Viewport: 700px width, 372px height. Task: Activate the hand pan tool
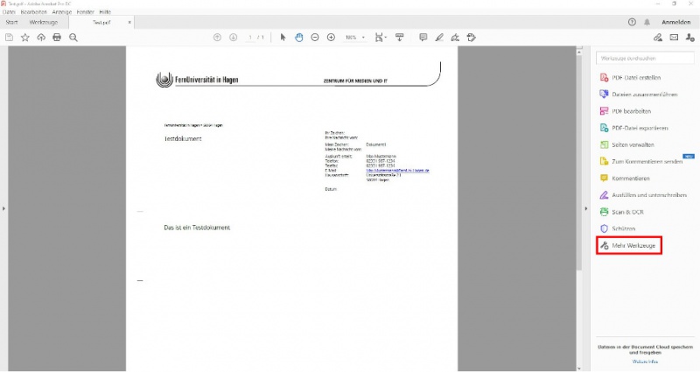298,38
